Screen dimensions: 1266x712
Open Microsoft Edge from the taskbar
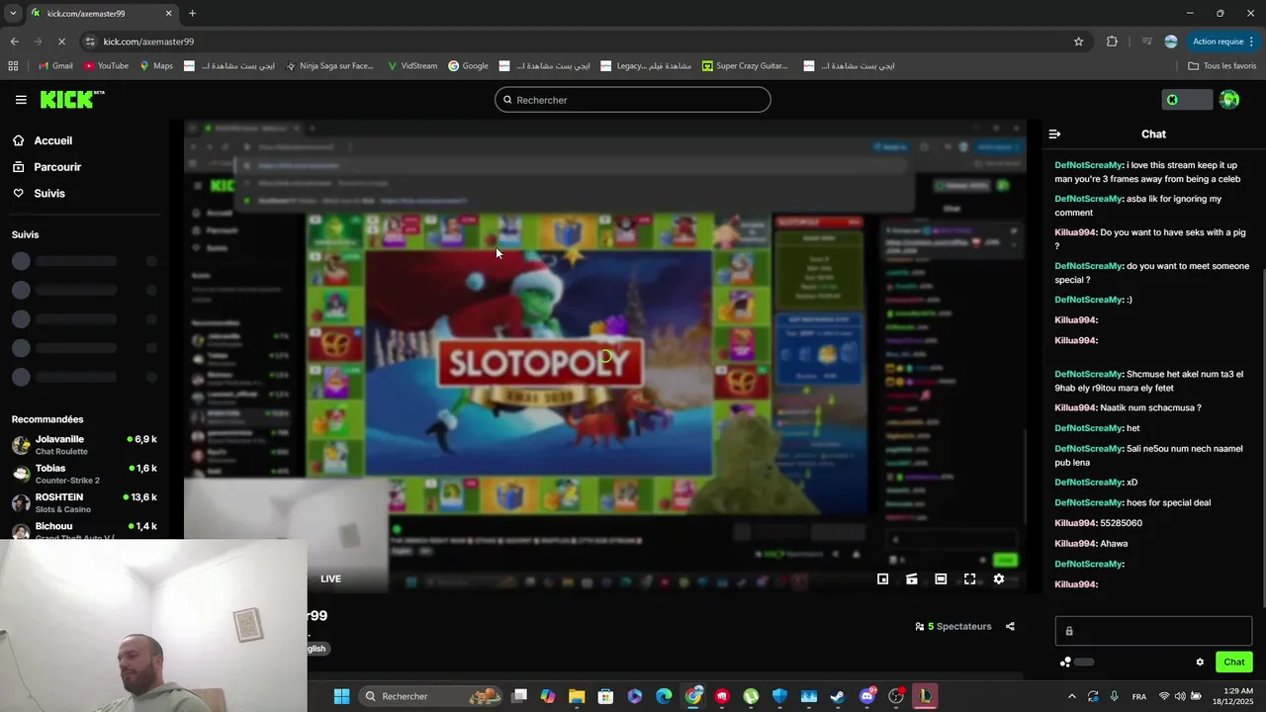664,696
